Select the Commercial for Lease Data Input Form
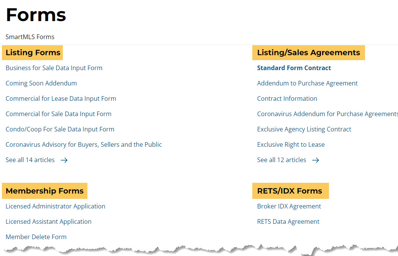398x256 pixels. tap(61, 98)
